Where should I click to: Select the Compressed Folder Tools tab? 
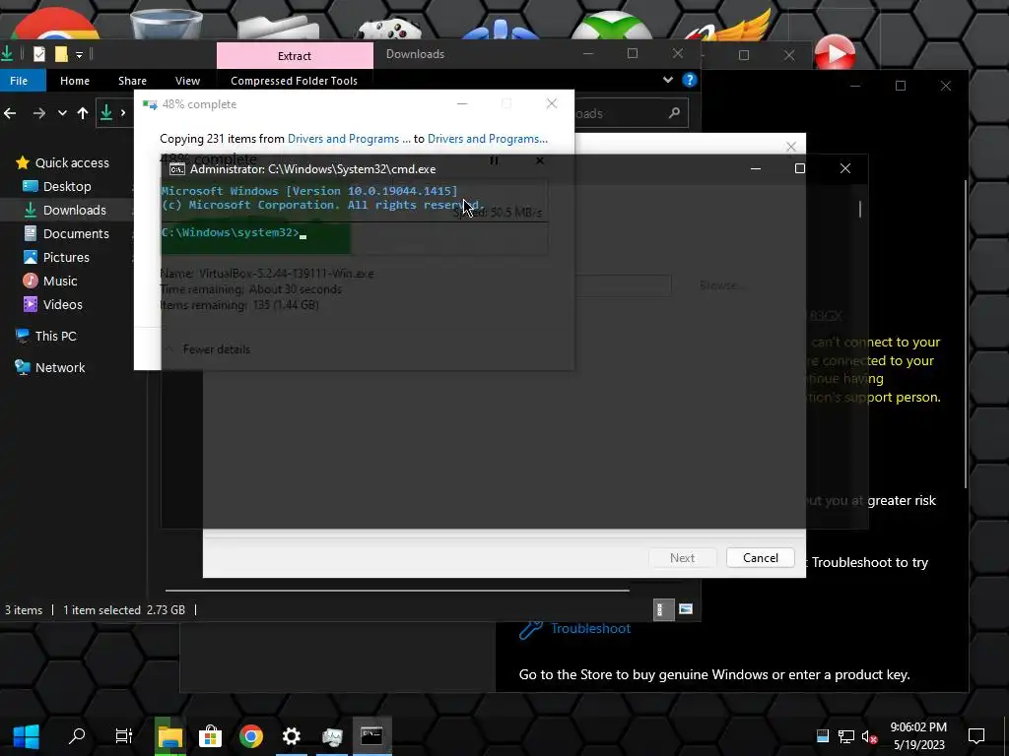point(294,81)
